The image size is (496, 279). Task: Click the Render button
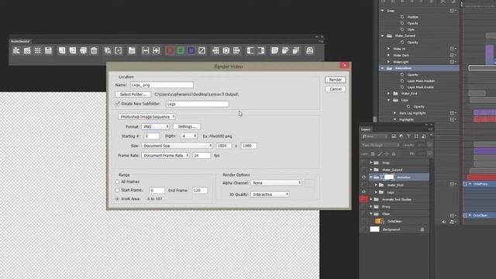(336, 80)
